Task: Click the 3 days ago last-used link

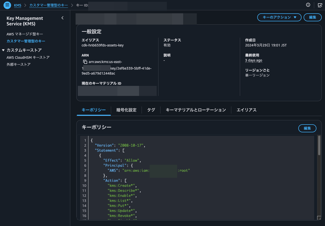Action: pyautogui.click(x=253, y=60)
